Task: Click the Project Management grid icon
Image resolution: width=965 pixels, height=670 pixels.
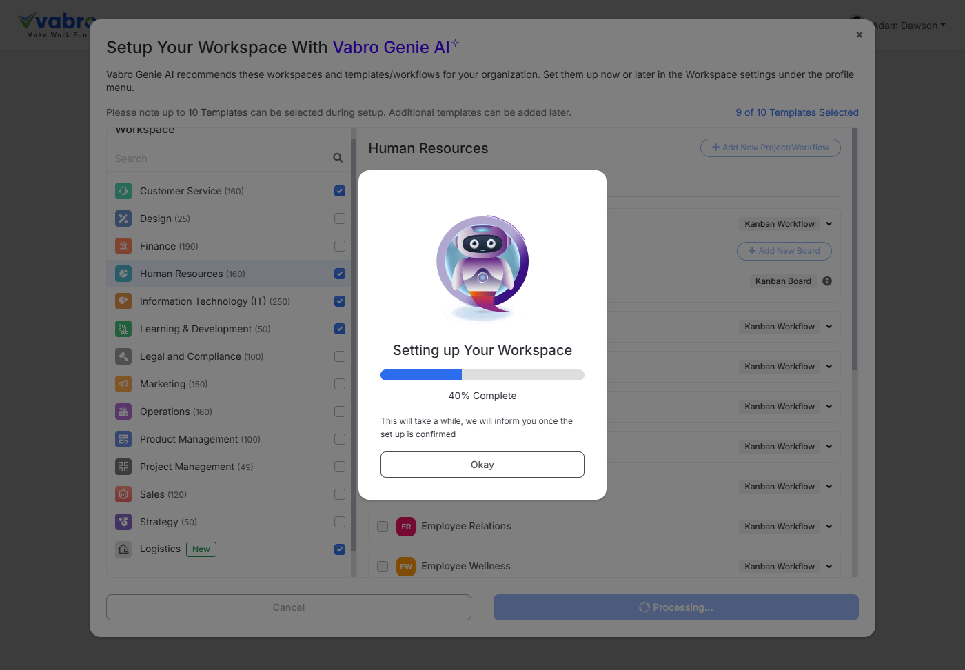Action: pos(123,467)
